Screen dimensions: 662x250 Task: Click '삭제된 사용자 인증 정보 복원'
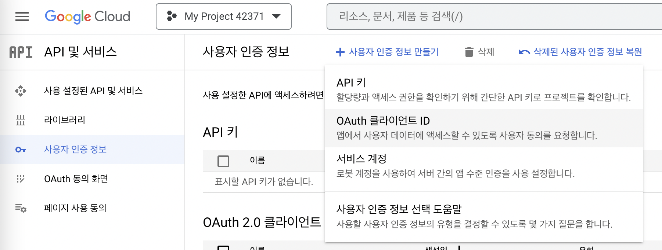(x=580, y=52)
